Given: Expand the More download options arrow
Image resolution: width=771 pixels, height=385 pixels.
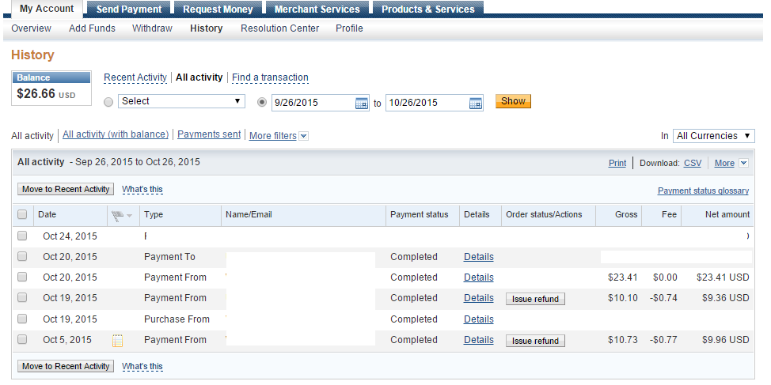Looking at the screenshot, I should pos(743,164).
